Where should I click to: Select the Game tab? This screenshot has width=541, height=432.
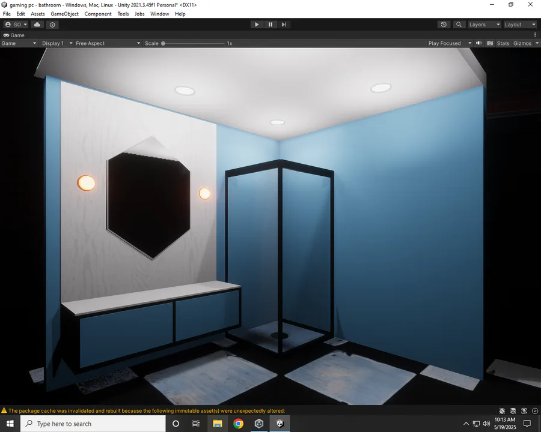coord(14,35)
